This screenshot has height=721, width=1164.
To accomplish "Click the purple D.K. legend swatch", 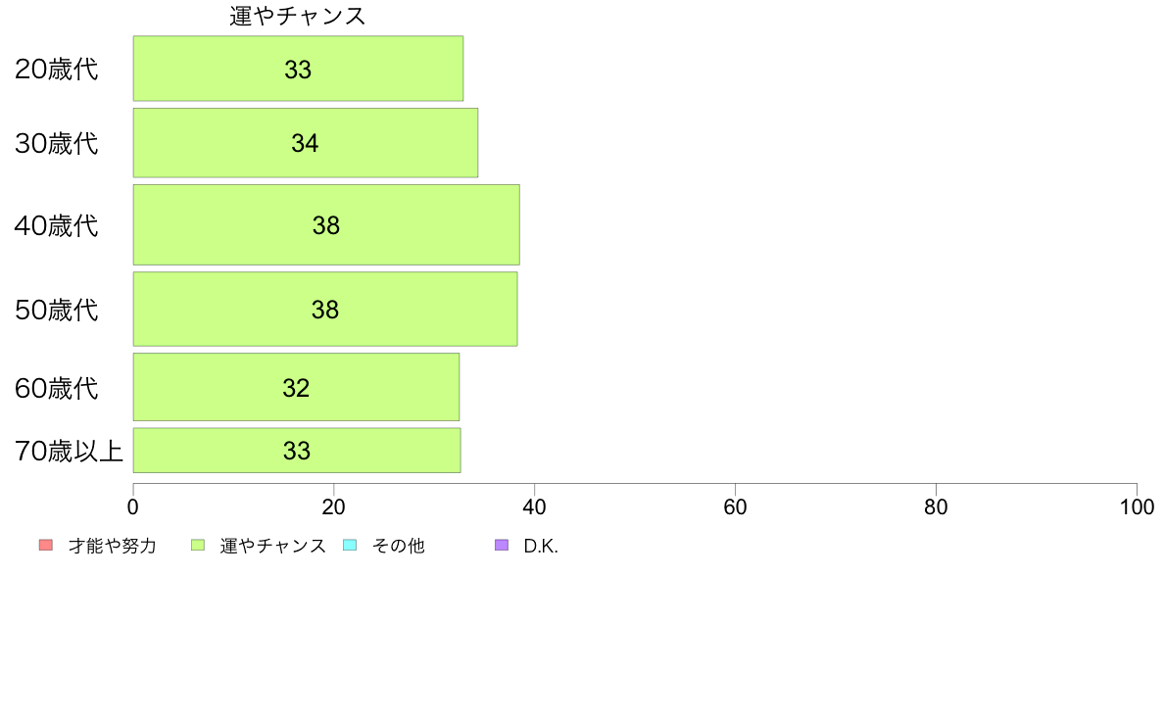I will tap(502, 545).
